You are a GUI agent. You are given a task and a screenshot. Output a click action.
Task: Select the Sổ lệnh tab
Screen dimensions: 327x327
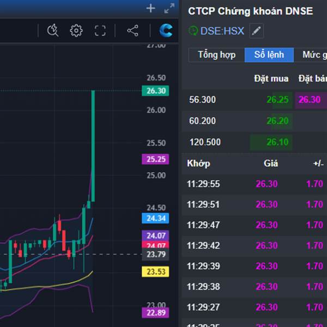269,55
